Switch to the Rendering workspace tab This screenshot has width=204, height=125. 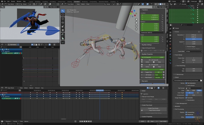pyautogui.click(x=84, y=2)
